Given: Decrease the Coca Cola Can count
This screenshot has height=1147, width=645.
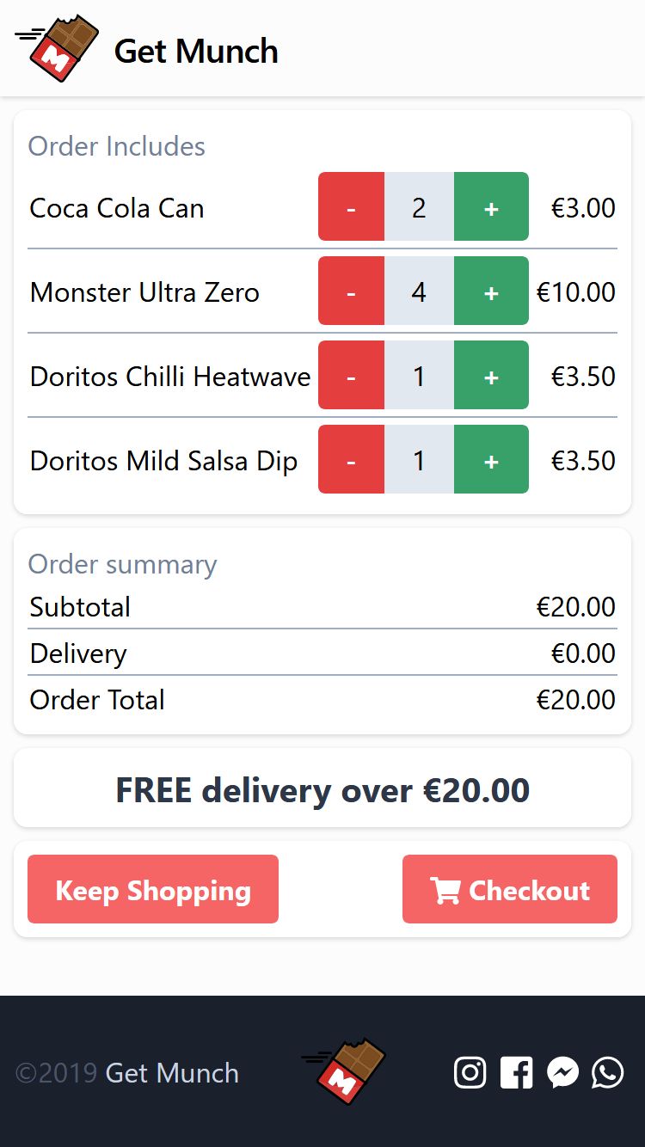Looking at the screenshot, I should pos(351,206).
